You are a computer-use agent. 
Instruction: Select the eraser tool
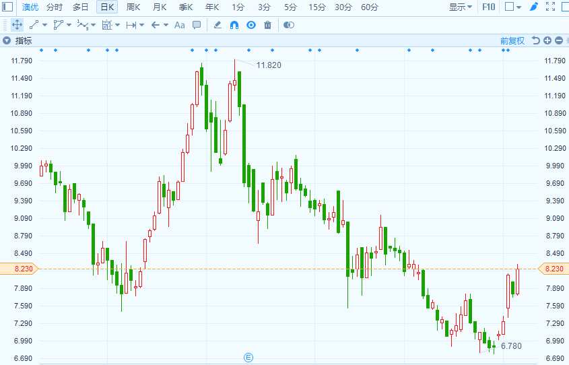[217, 25]
